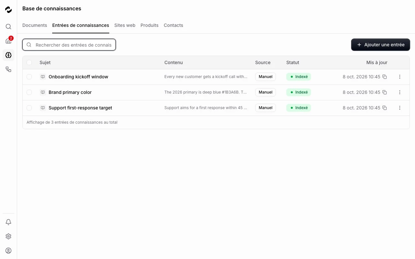Copy the Support first-response target entry

385,108
